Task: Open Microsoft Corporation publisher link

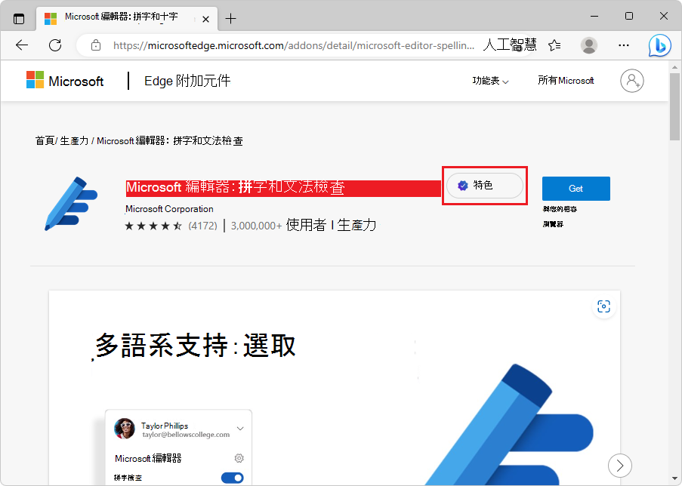Action: (169, 209)
